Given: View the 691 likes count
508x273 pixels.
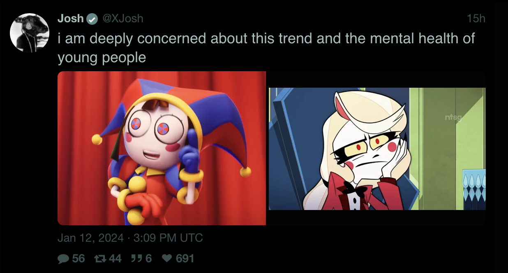Looking at the screenshot, I should tap(185, 259).
